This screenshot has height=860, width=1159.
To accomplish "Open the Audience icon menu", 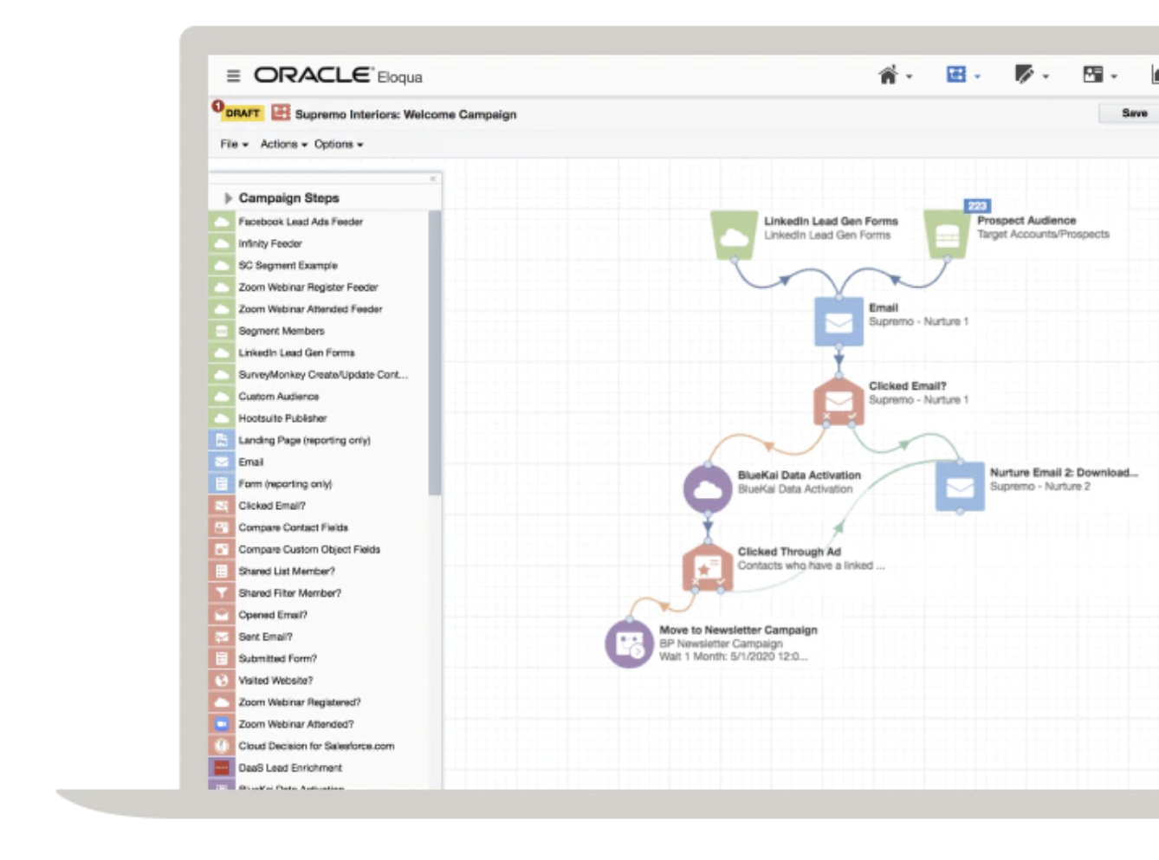I will point(1099,75).
